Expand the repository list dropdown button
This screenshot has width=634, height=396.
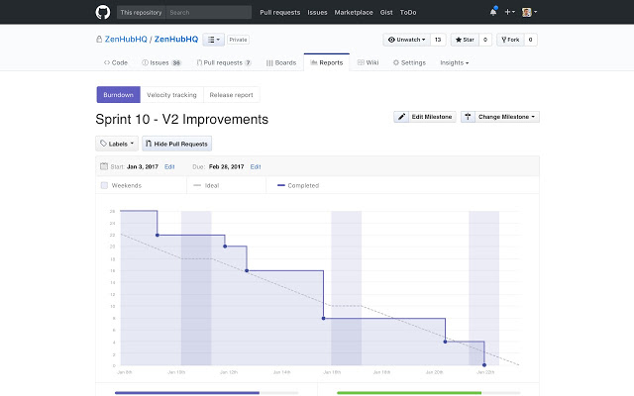tap(214, 40)
